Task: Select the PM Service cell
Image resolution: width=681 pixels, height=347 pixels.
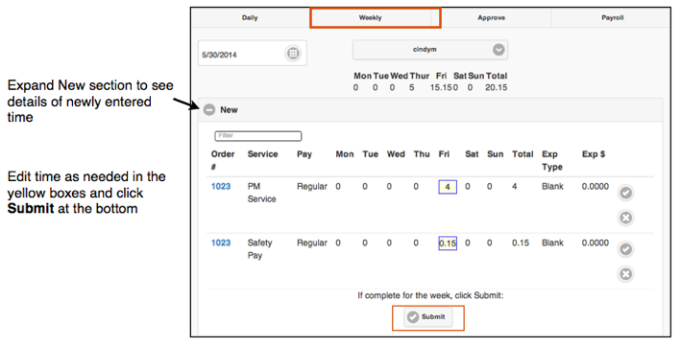Action: pyautogui.click(x=262, y=193)
